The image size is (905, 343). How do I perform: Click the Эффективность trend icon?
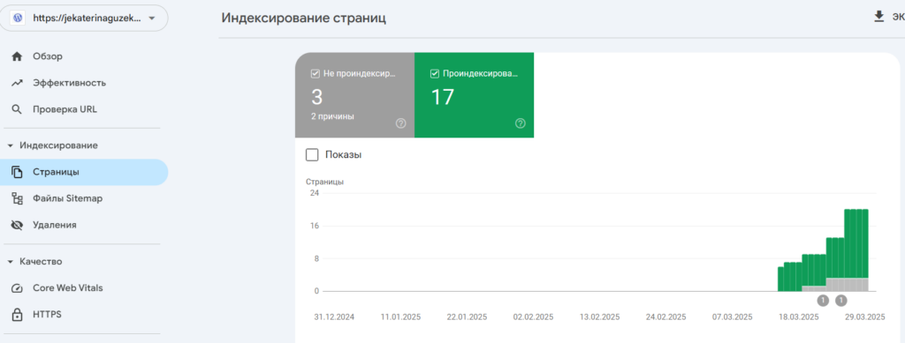[x=18, y=83]
